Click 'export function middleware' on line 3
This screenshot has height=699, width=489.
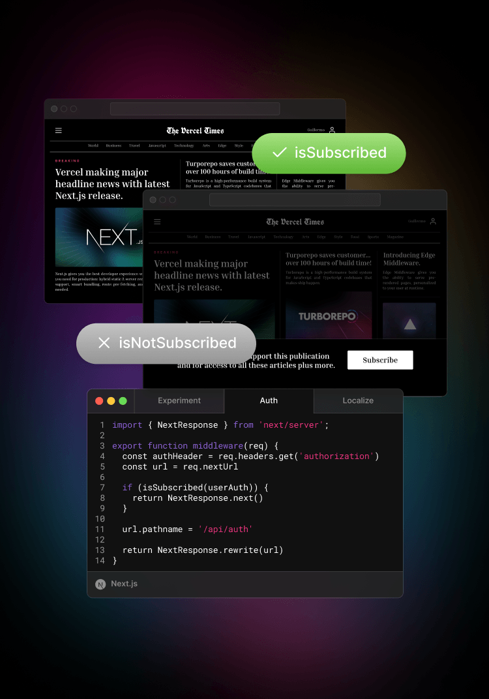[x=177, y=446]
